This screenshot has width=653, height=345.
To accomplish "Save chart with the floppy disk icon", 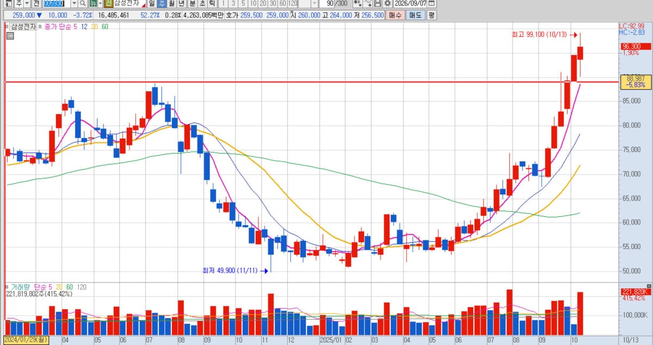I will 377,4.
